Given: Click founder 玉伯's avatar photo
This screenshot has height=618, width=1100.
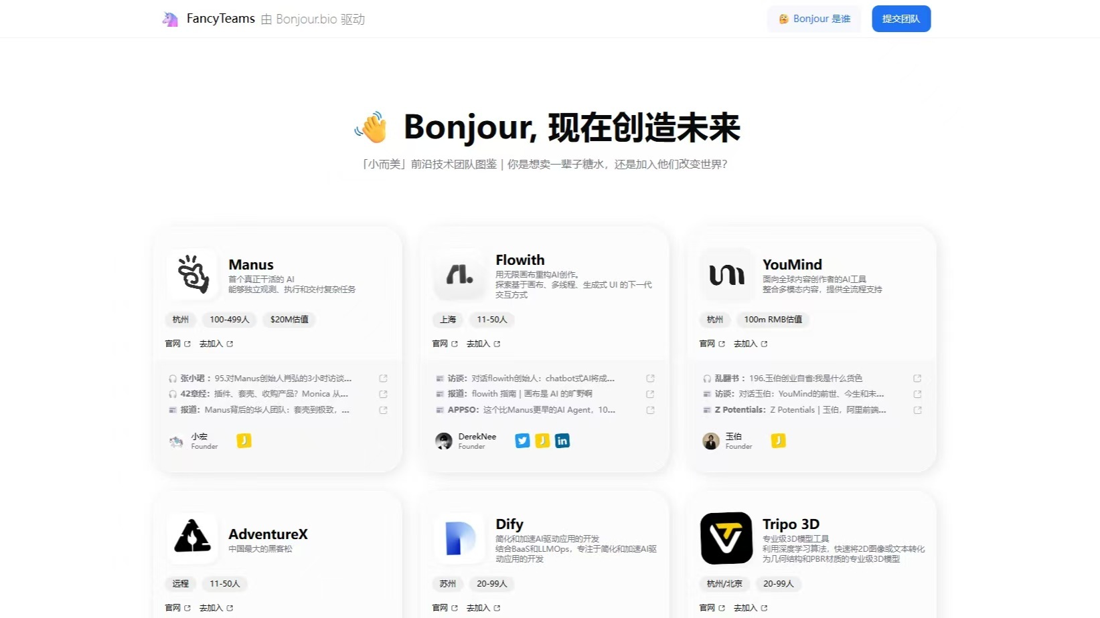Looking at the screenshot, I should pos(710,441).
